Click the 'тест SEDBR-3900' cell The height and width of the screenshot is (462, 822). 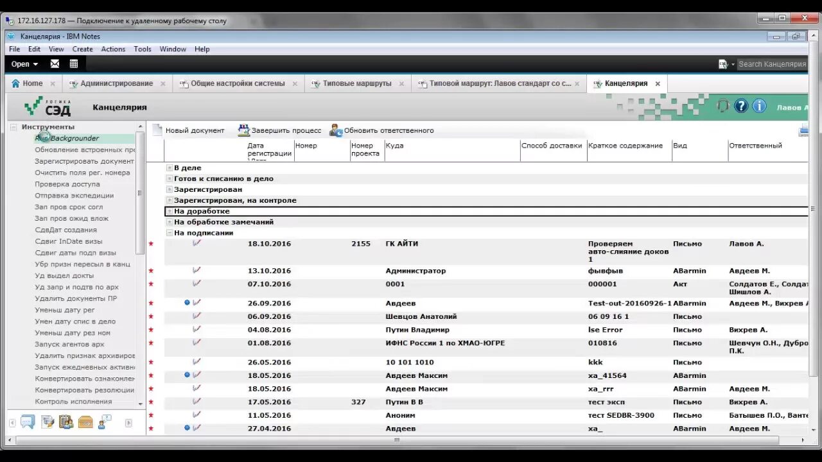coord(621,415)
